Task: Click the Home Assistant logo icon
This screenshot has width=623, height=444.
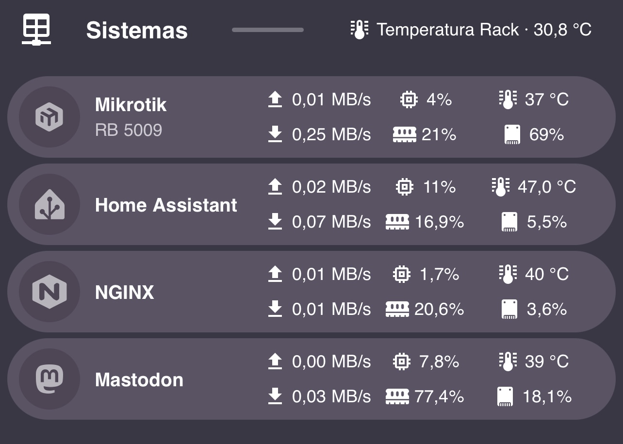Action: pos(49,204)
